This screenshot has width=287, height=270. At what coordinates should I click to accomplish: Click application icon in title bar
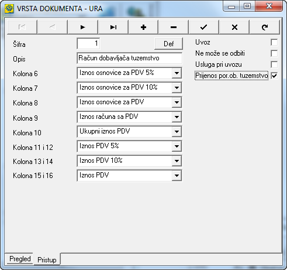(x=9, y=9)
